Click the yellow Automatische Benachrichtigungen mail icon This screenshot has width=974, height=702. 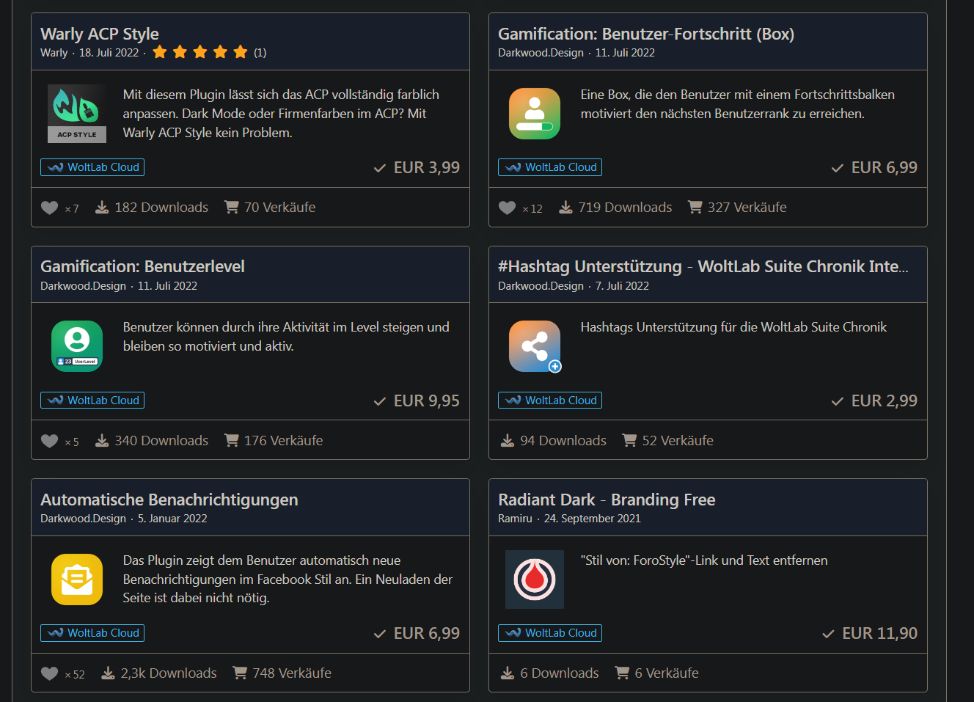tap(77, 579)
